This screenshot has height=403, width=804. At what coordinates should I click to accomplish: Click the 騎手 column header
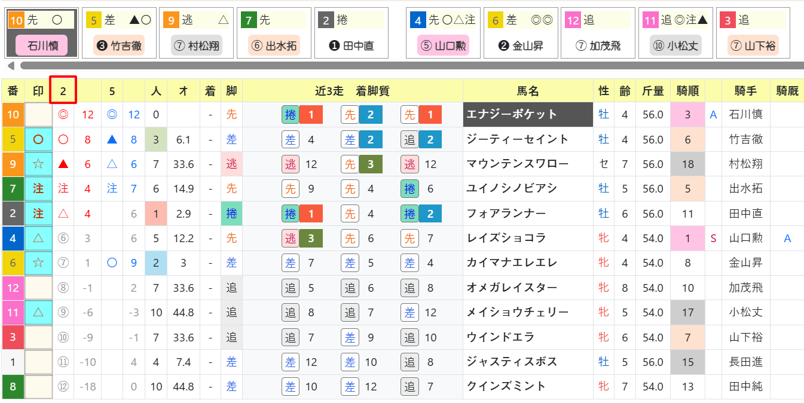[x=746, y=91]
